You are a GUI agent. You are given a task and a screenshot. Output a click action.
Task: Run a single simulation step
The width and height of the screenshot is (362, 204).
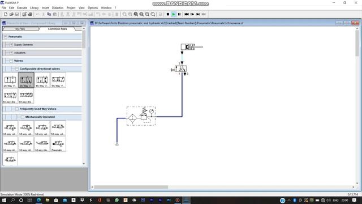coord(192,14)
